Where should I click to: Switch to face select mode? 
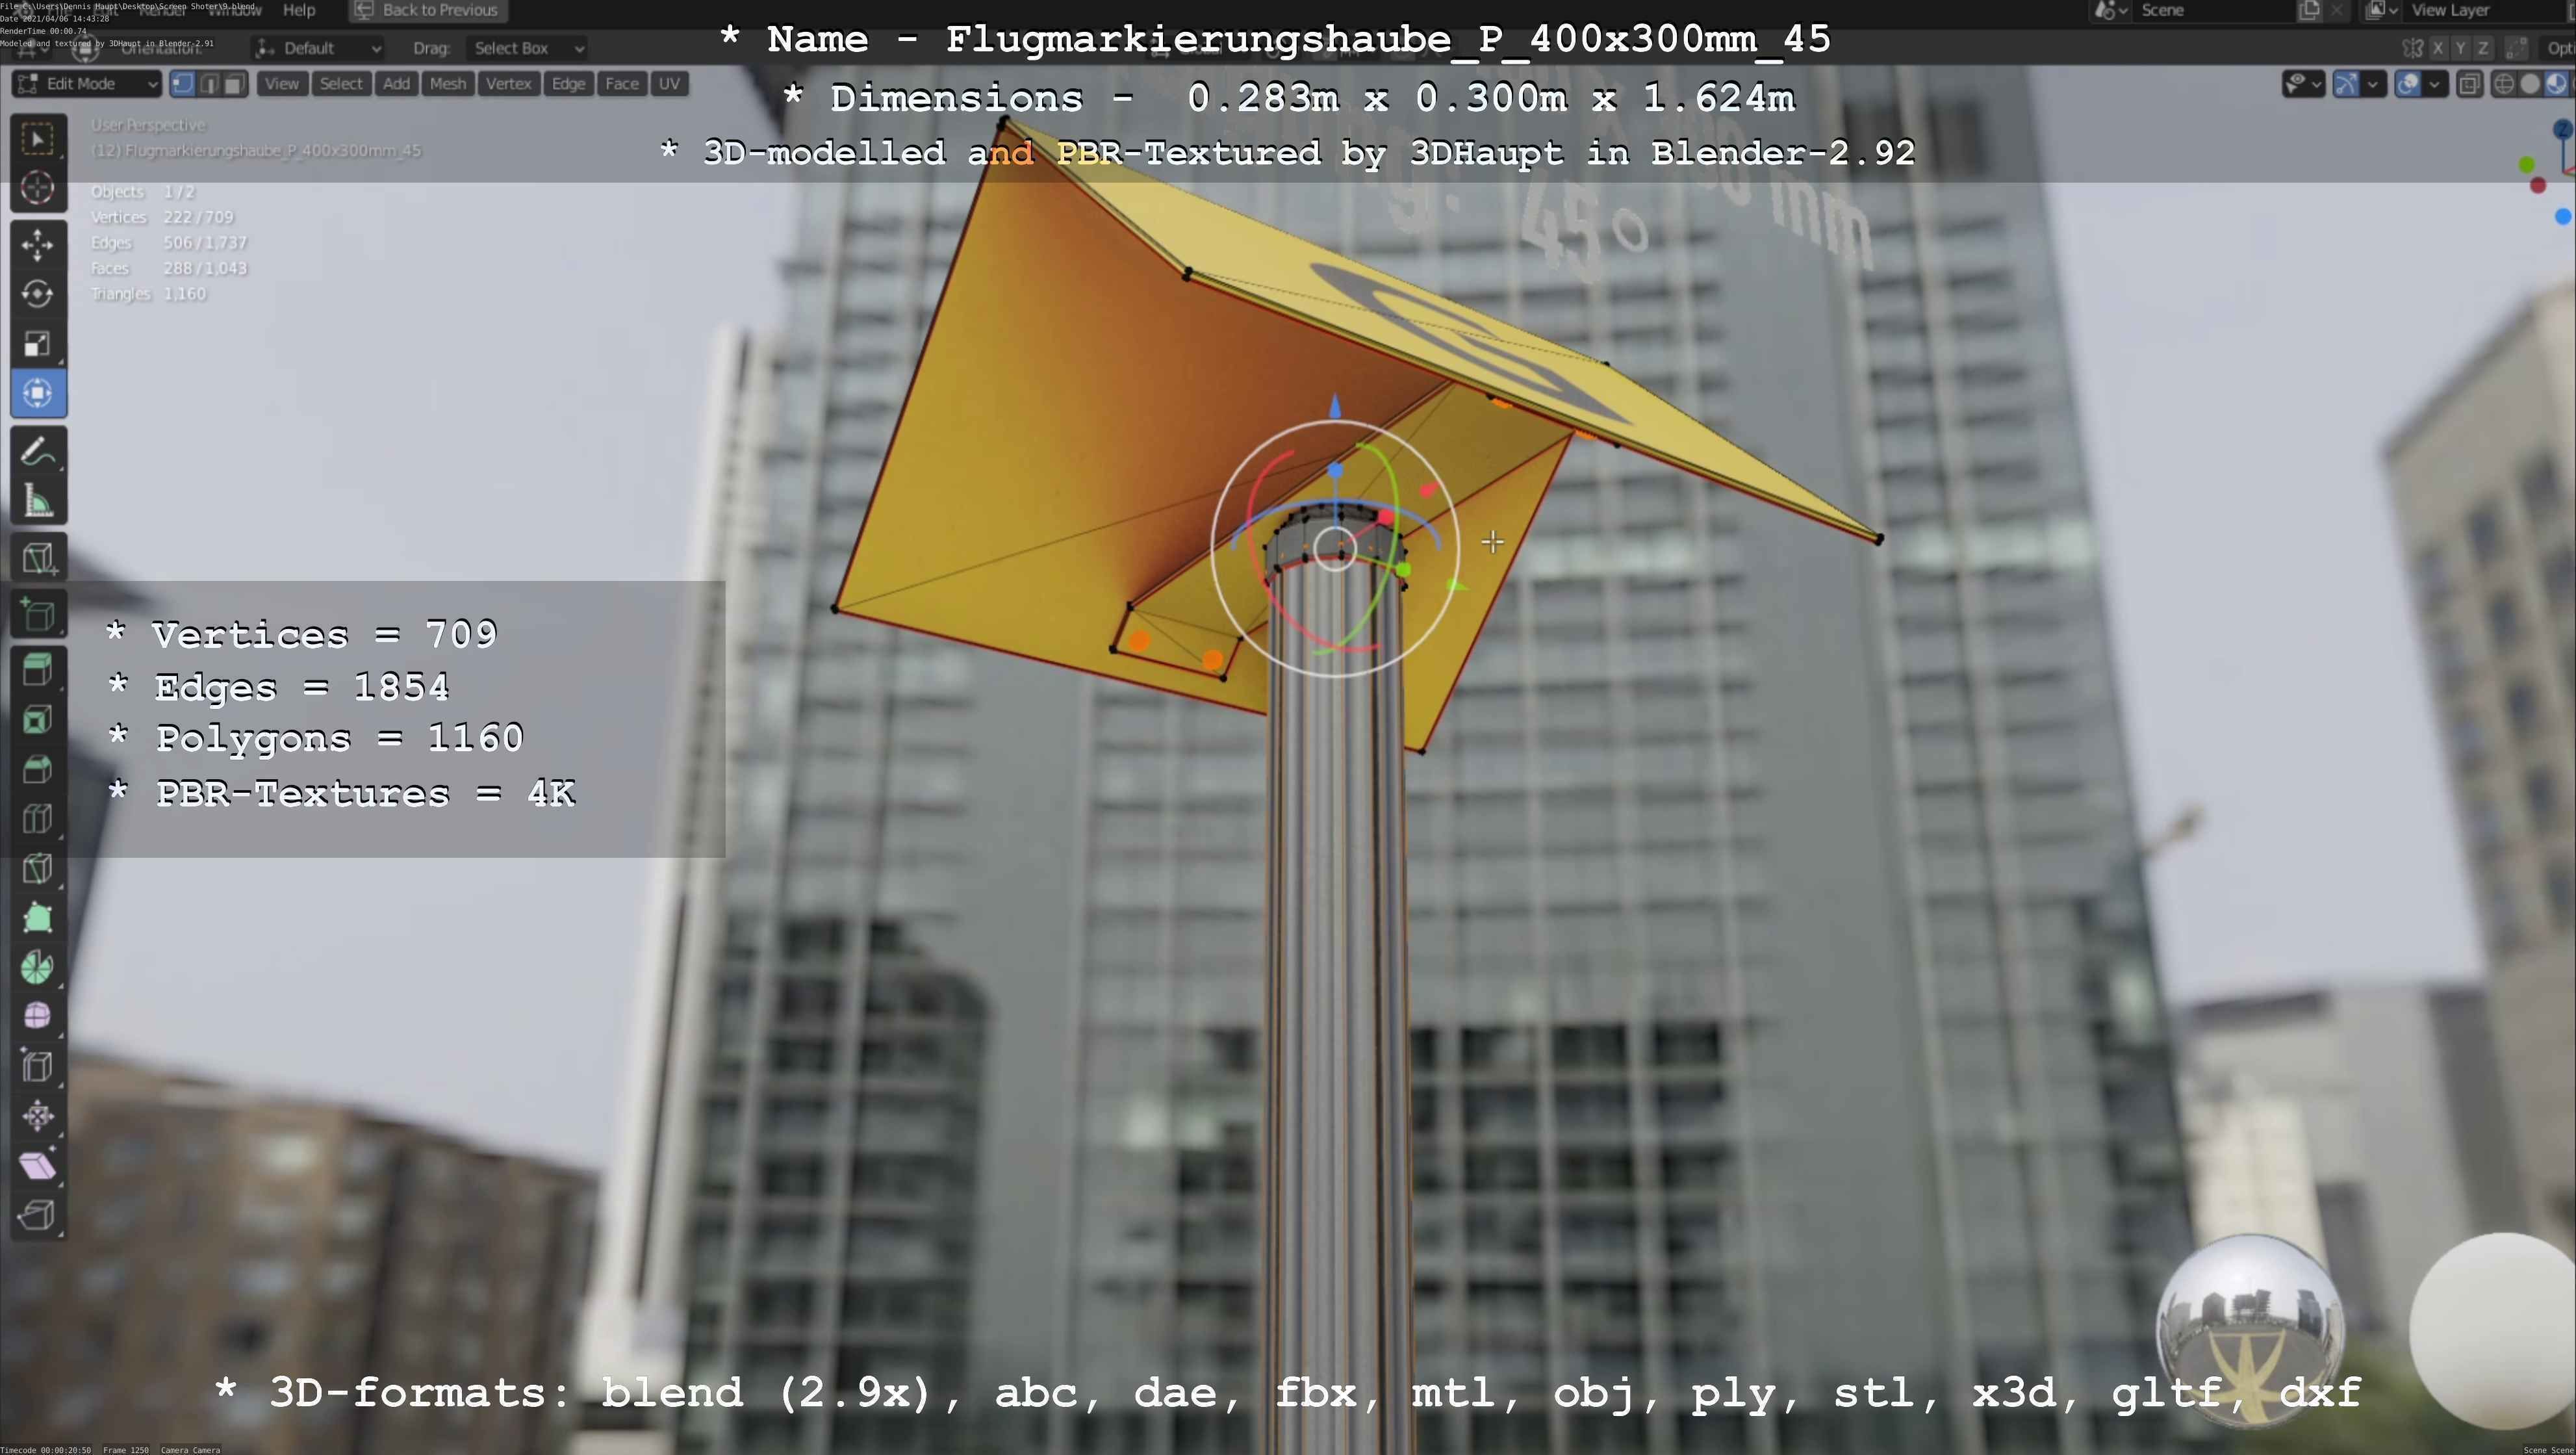(234, 84)
